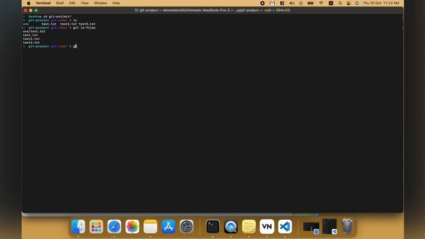The width and height of the screenshot is (425, 239).
Task: Open the View menu
Action: [84, 3]
